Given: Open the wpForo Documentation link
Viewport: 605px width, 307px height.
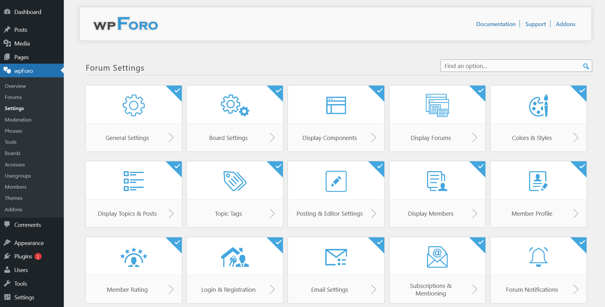Looking at the screenshot, I should [496, 24].
